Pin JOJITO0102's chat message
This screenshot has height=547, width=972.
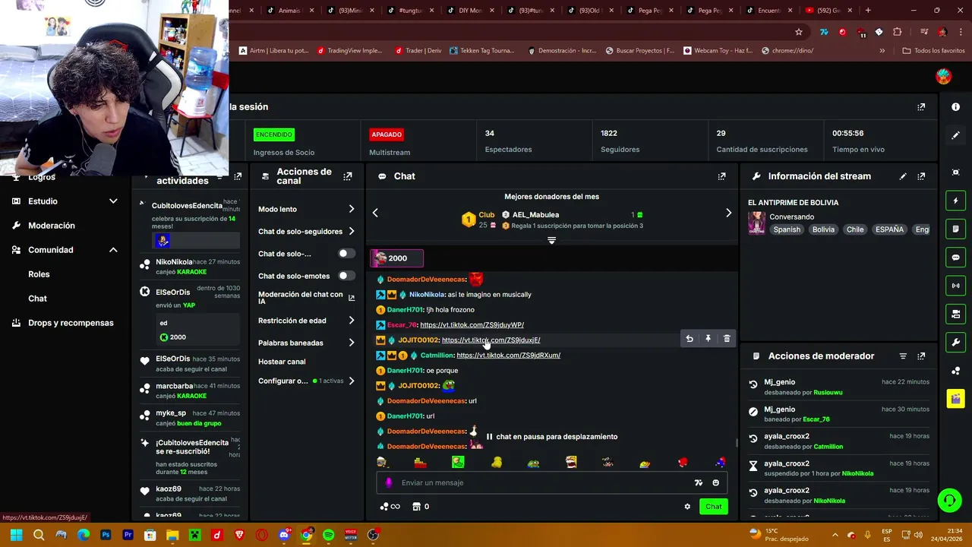708,339
